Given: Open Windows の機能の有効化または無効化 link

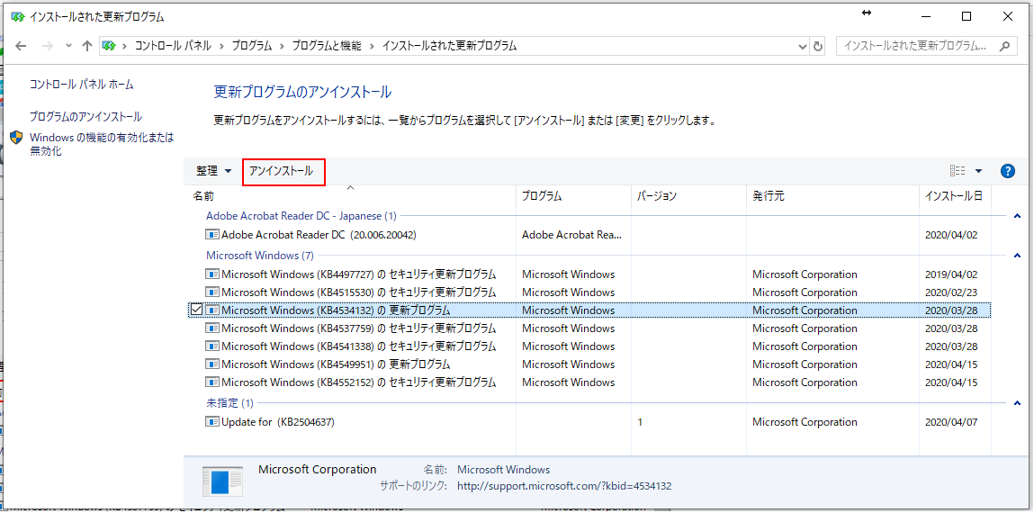Looking at the screenshot, I should pyautogui.click(x=102, y=144).
